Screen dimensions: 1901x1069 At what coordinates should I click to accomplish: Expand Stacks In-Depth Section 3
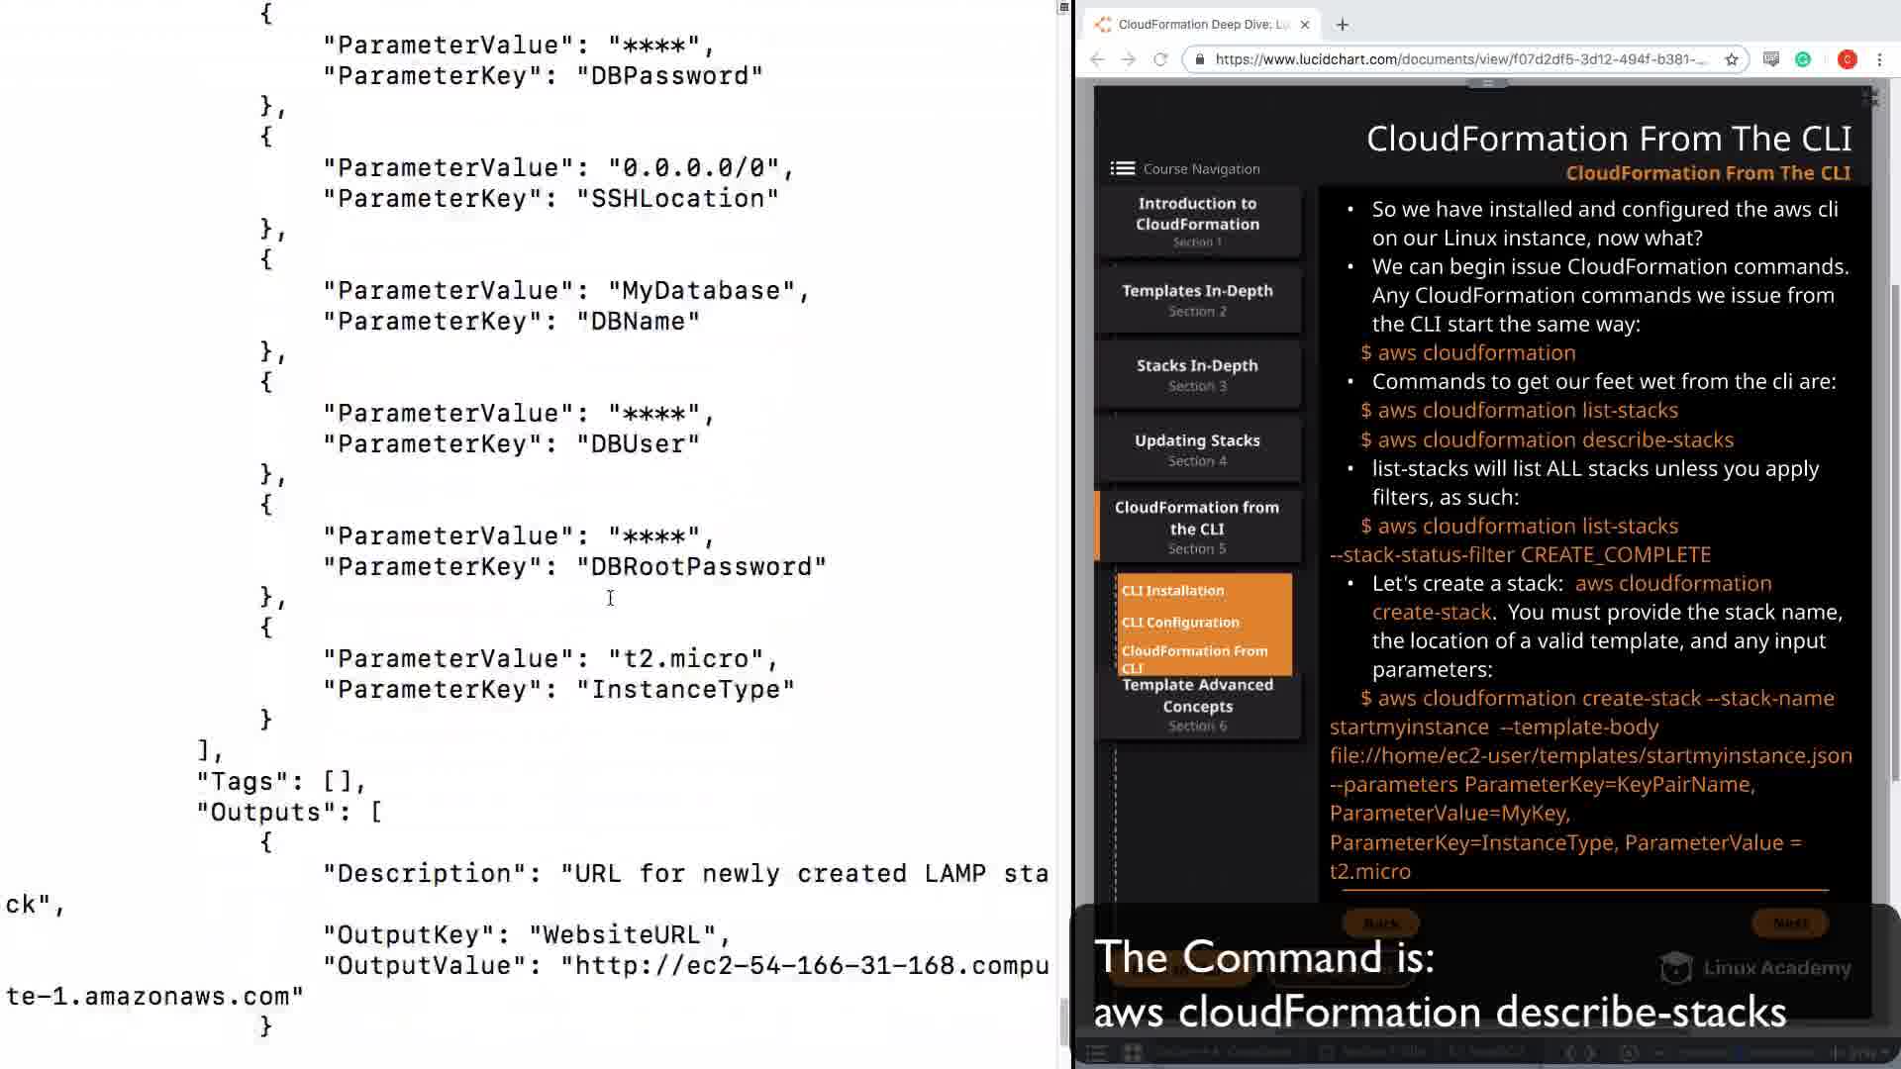click(1197, 374)
